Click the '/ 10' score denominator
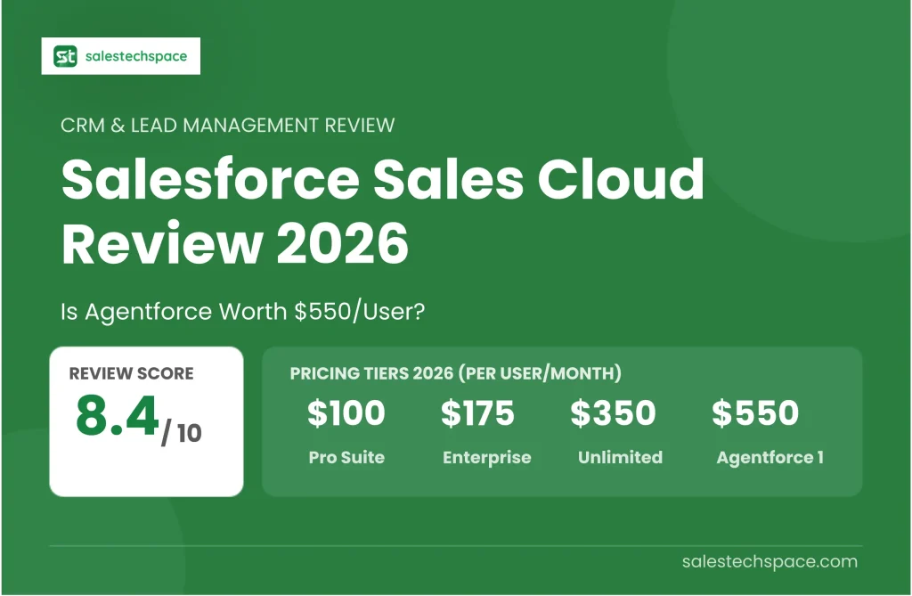 182,434
